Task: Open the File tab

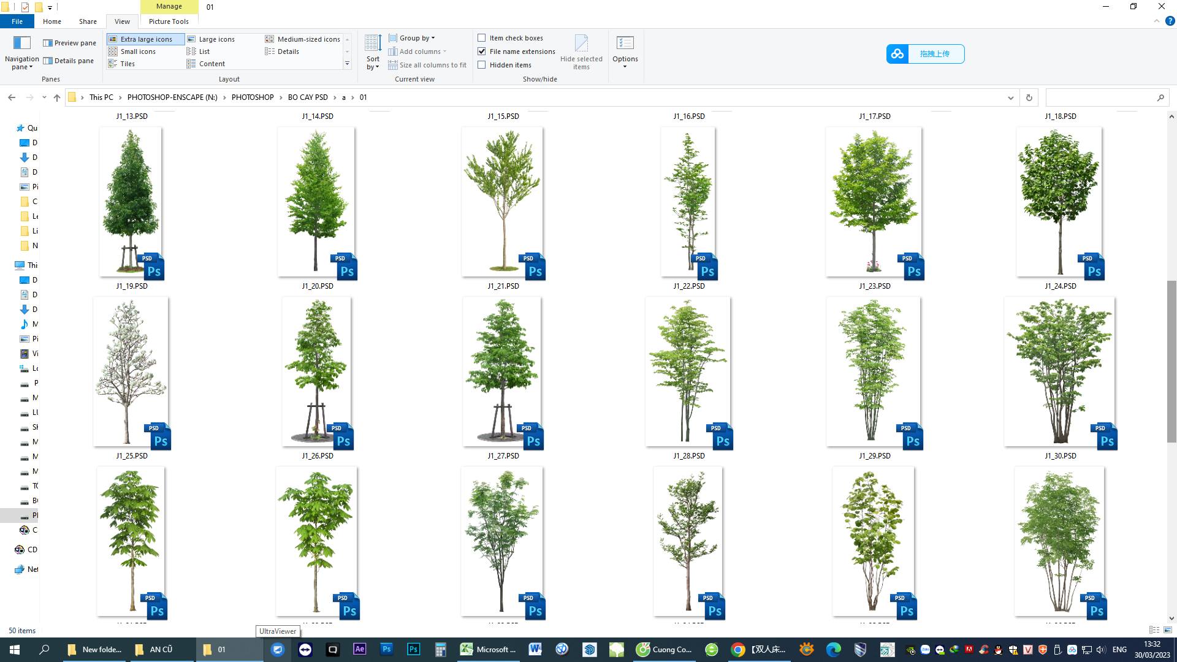Action: (x=17, y=21)
